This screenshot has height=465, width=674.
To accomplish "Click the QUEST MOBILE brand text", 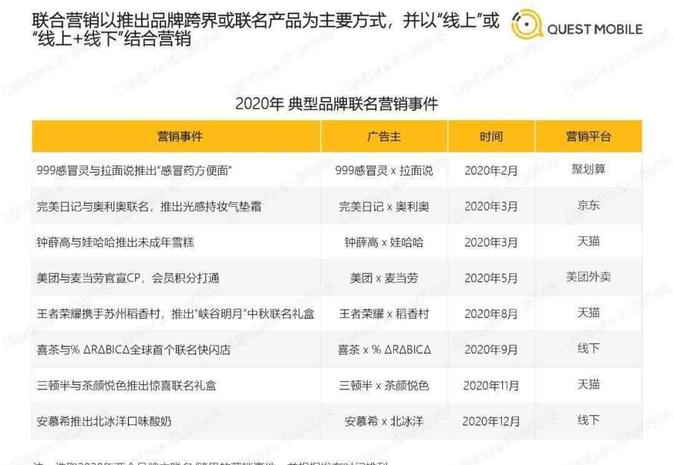I will tap(594, 29).
